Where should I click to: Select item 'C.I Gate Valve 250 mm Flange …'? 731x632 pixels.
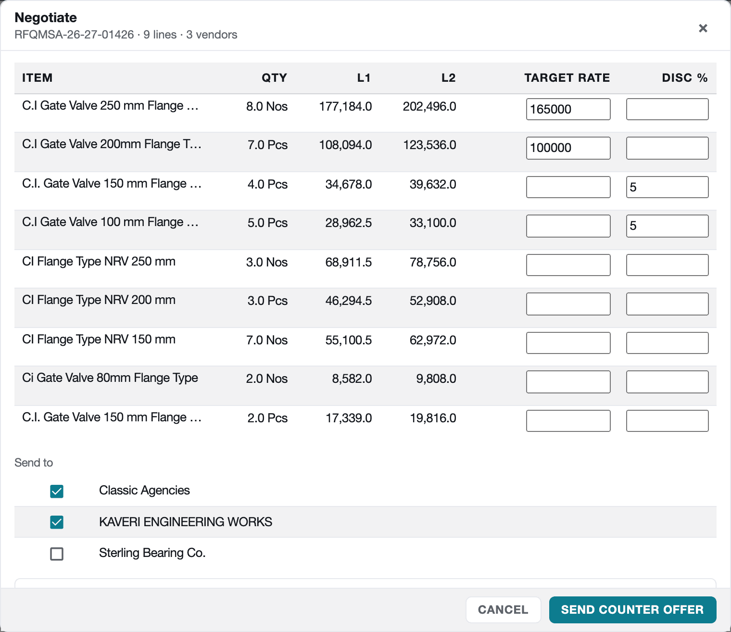click(110, 106)
